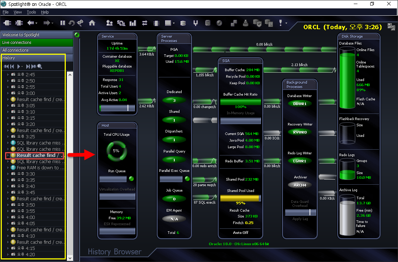The width and height of the screenshot is (398, 262).
Task: Open the Tools menu
Action: click(x=31, y=12)
